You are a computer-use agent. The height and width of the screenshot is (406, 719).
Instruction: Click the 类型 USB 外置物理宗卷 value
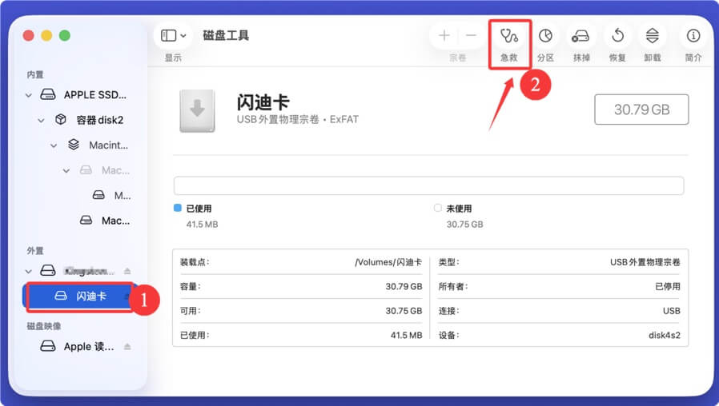[x=645, y=262]
